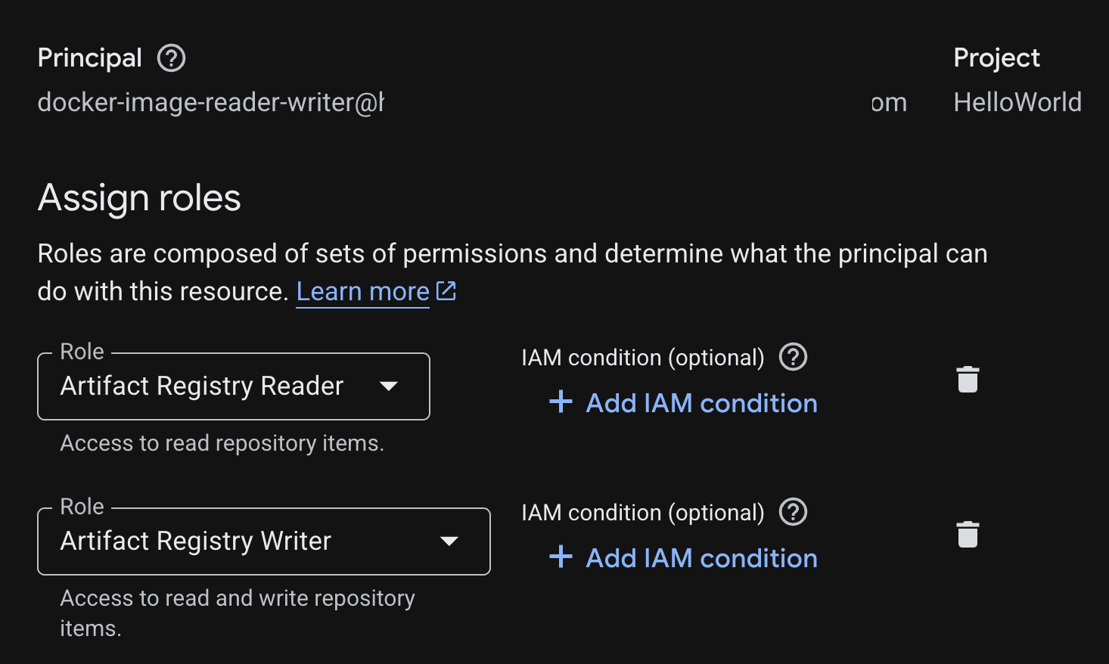Viewport: 1109px width, 664px height.
Task: Click the Principal column header
Action: tap(89, 57)
